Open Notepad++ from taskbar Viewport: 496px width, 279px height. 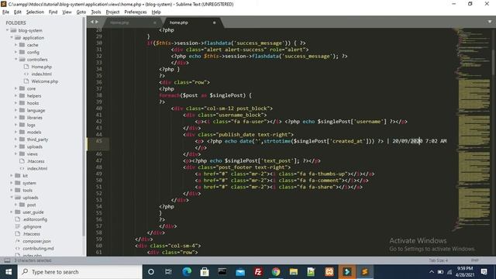pos(312,272)
